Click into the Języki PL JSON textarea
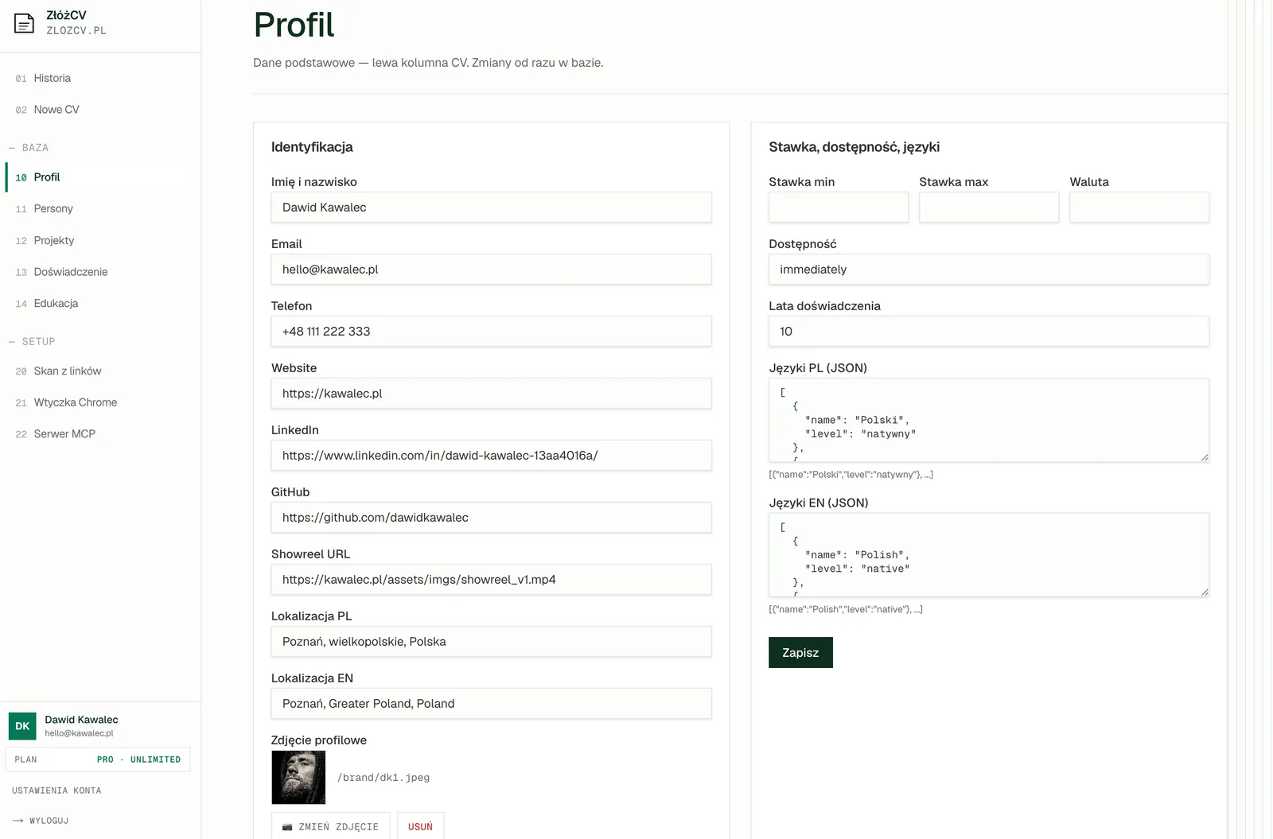Image resolution: width=1273 pixels, height=839 pixels. click(x=989, y=420)
